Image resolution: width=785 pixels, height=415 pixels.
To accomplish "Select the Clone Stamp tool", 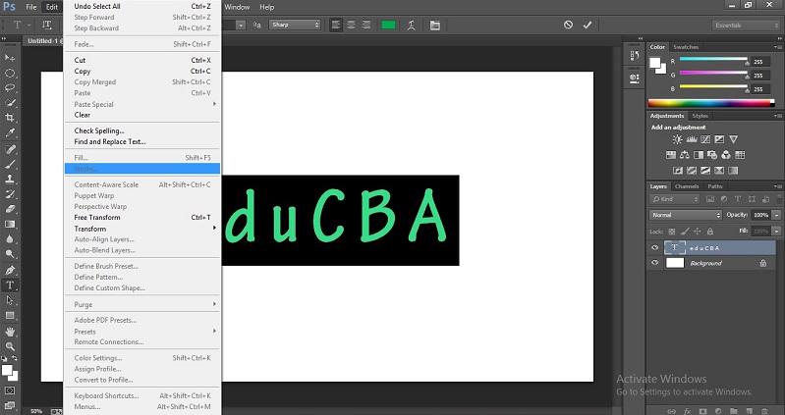I will point(10,179).
